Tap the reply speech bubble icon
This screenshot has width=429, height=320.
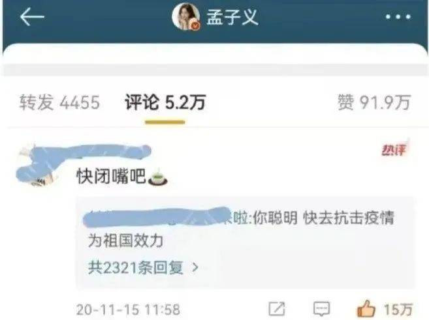click(x=321, y=309)
